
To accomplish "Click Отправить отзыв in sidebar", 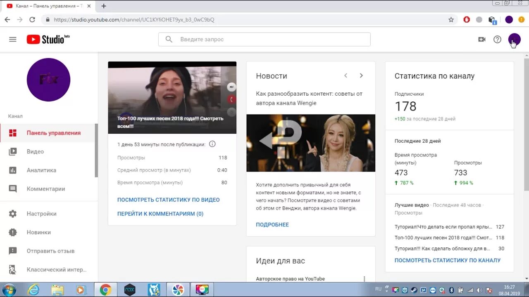I will point(48,251).
